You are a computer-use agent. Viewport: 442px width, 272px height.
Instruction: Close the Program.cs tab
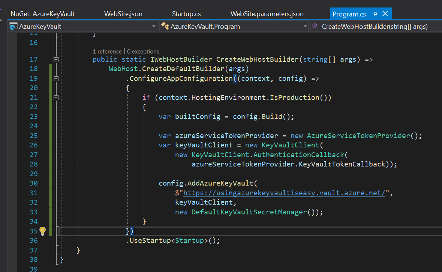click(385, 13)
